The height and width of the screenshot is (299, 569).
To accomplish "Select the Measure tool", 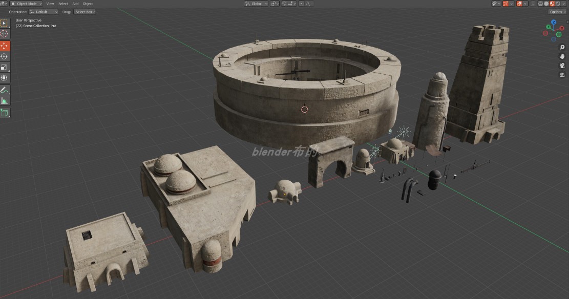I will point(5,100).
